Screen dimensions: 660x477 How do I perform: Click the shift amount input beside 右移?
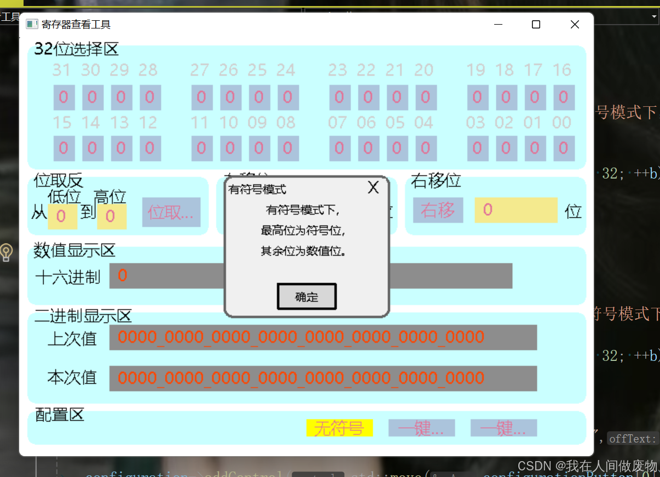coord(516,210)
